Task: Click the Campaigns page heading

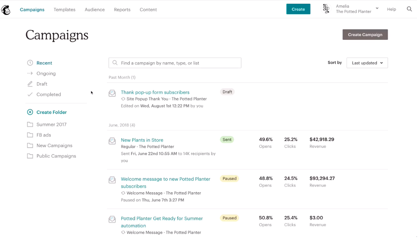Action: (x=57, y=35)
